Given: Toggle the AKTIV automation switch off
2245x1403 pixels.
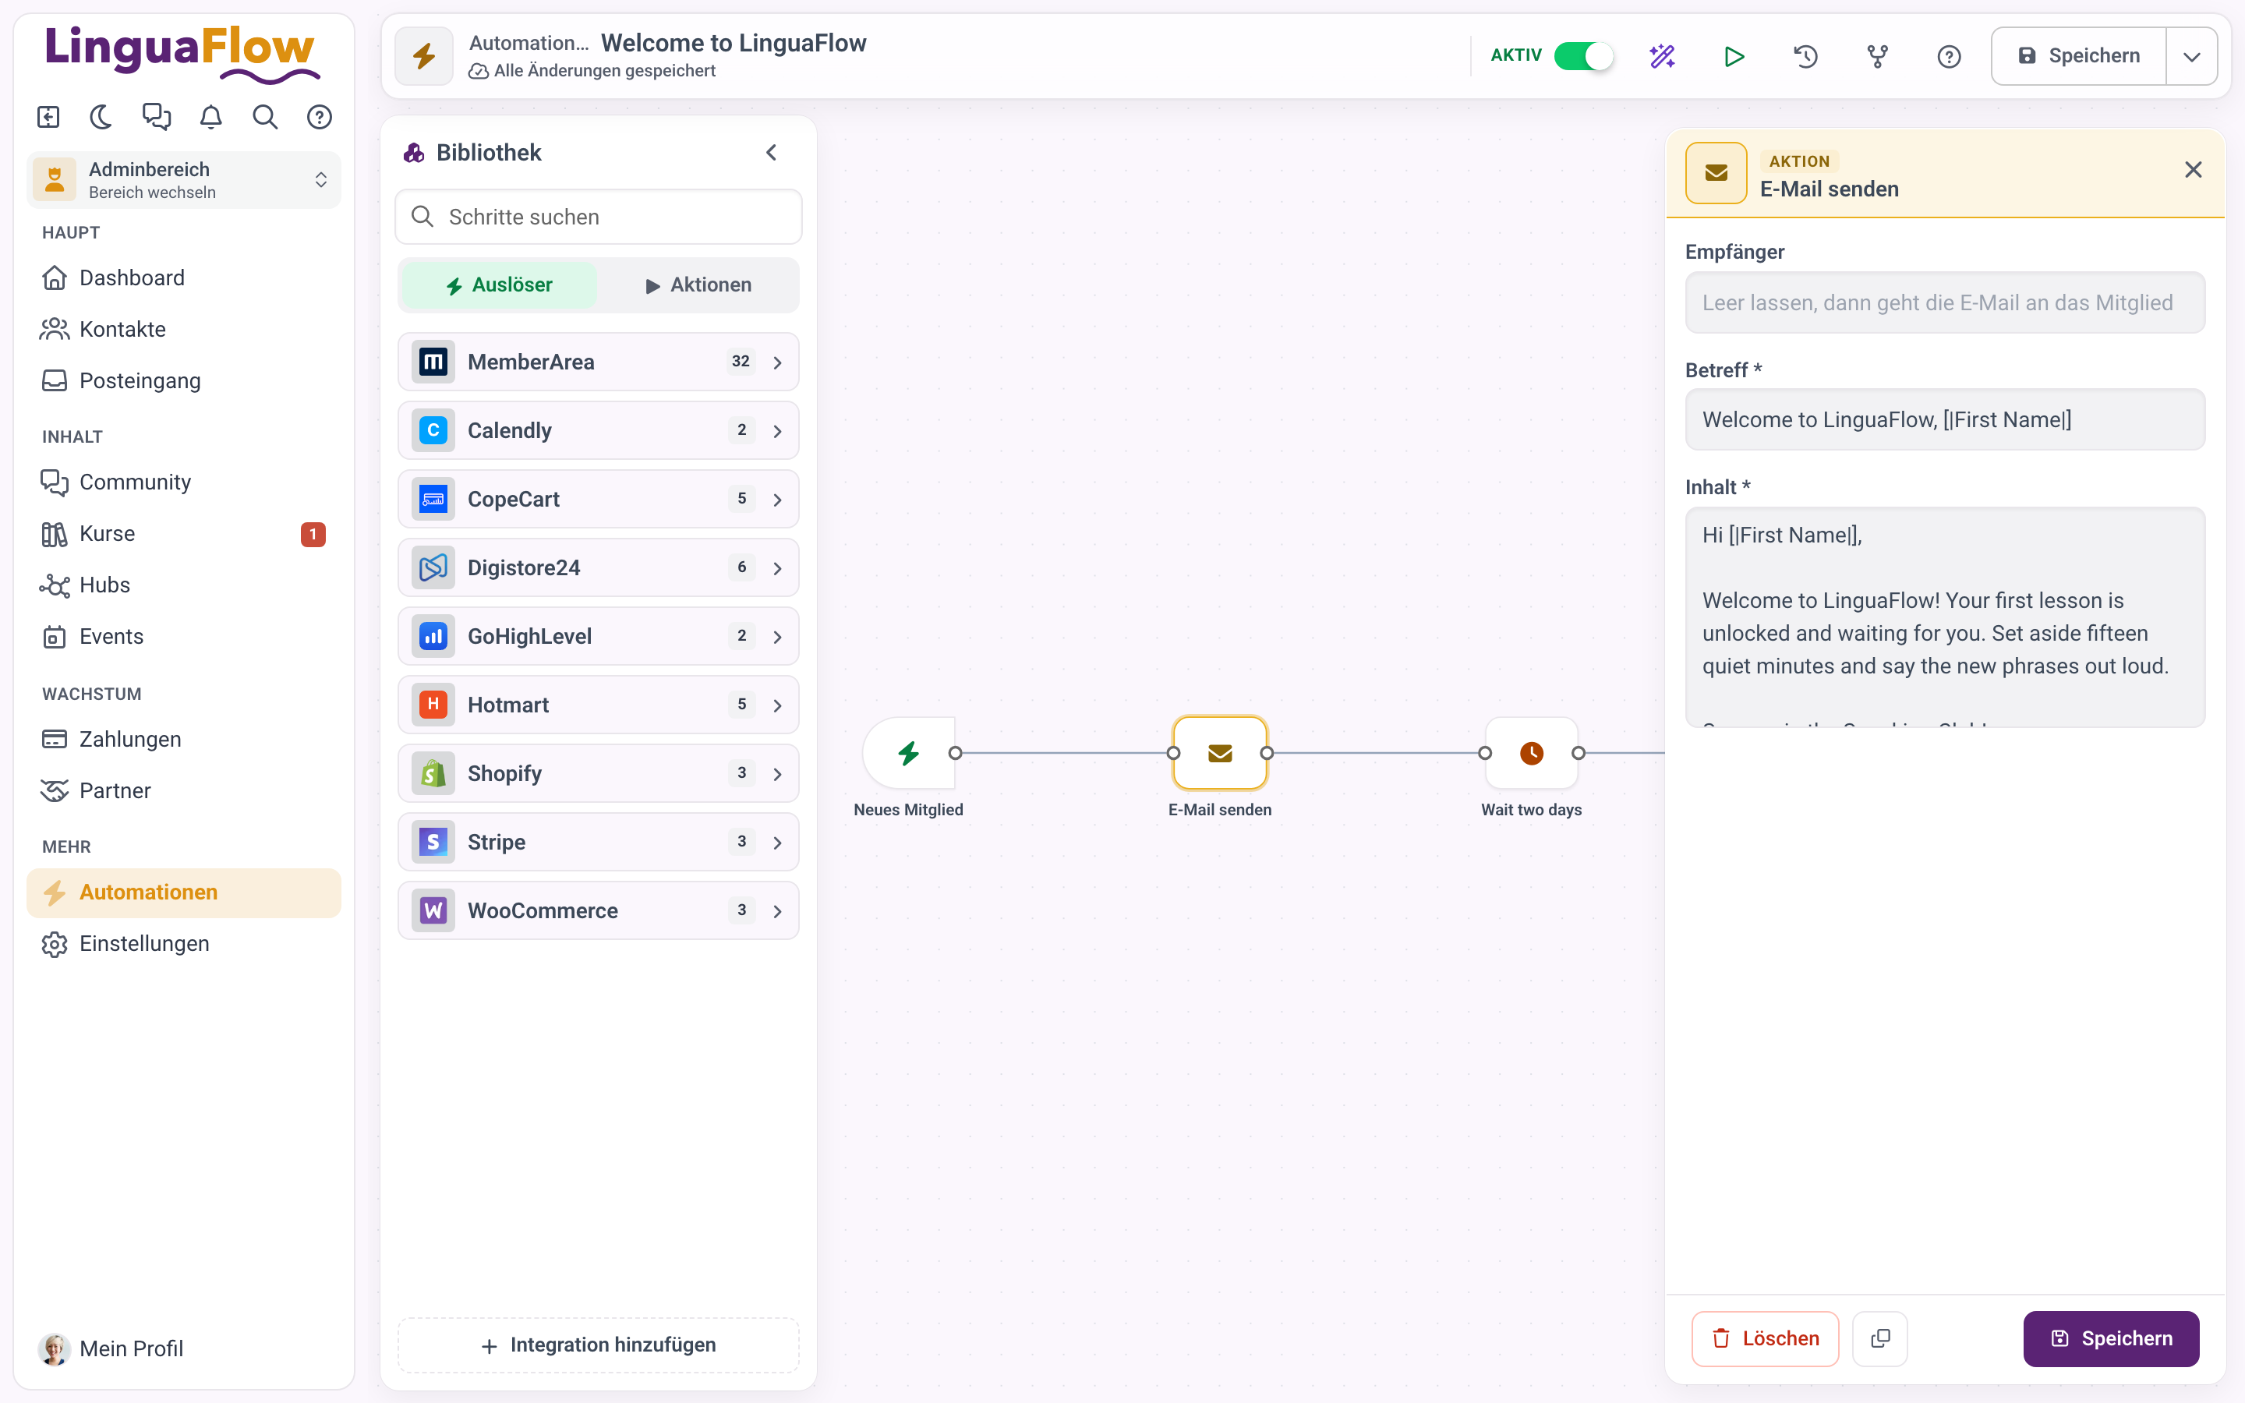Looking at the screenshot, I should pos(1583,55).
